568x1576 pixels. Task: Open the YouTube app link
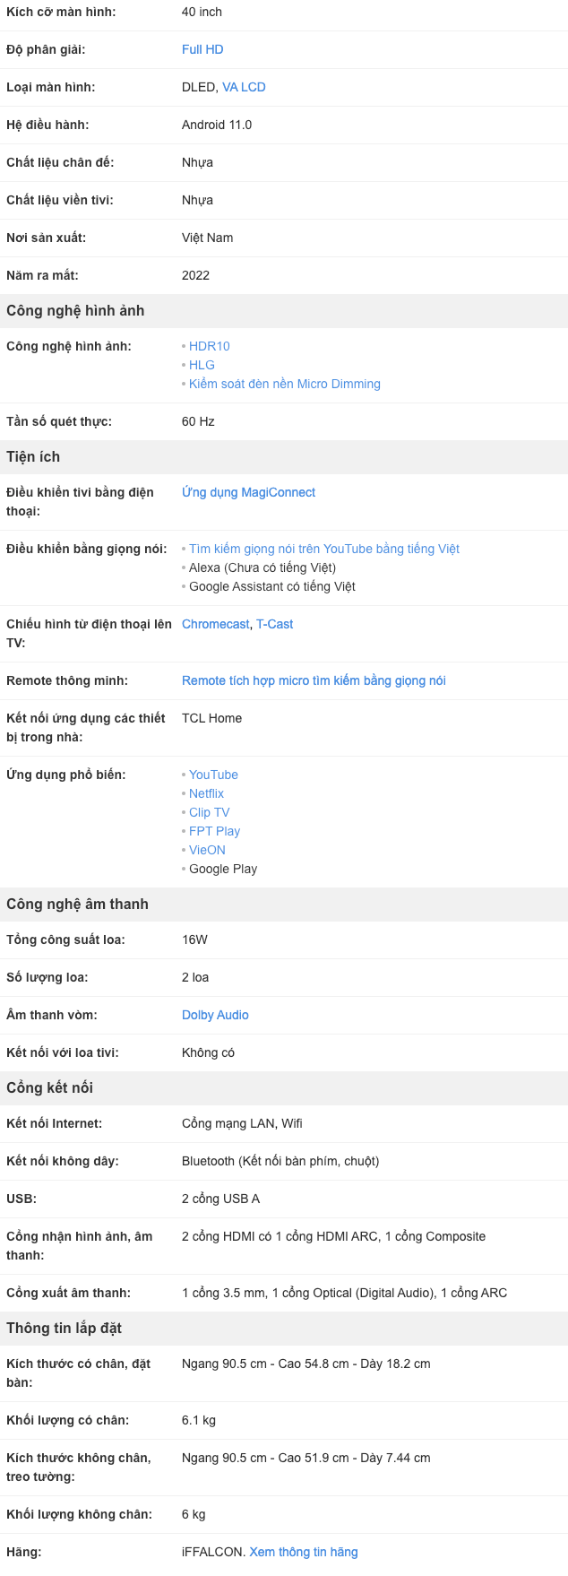point(213,775)
